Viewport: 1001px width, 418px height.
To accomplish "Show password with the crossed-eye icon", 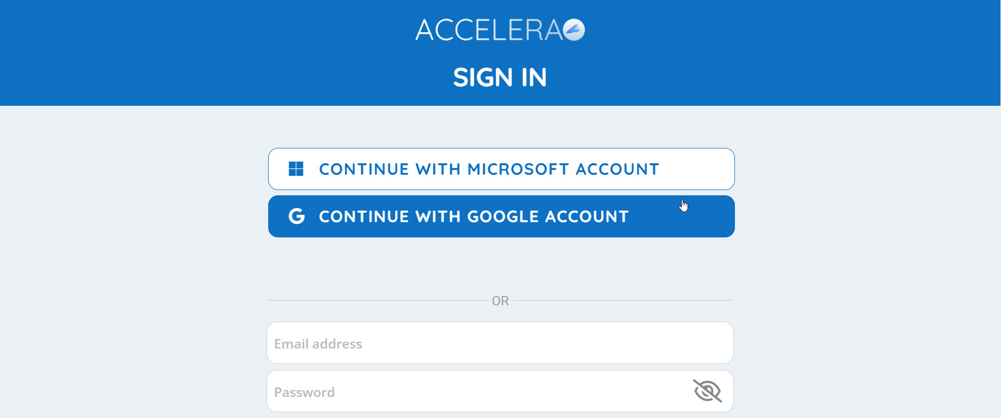I will coord(707,391).
